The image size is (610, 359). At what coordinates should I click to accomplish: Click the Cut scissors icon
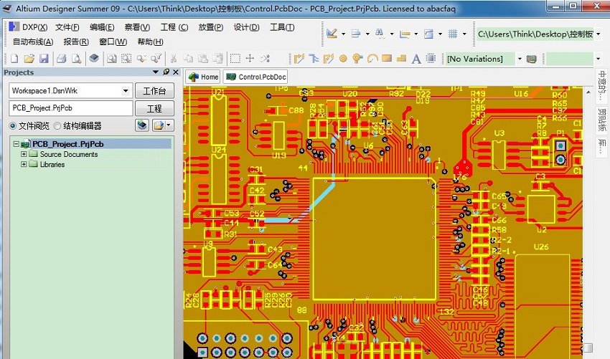pyautogui.click(x=174, y=59)
